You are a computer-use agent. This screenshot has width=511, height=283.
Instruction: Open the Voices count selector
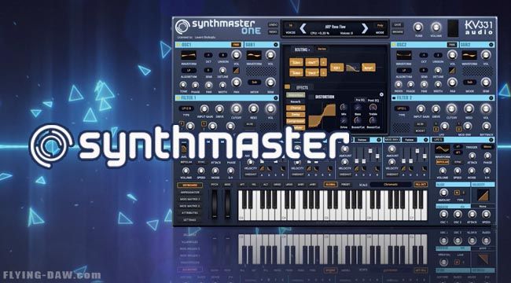(x=290, y=25)
